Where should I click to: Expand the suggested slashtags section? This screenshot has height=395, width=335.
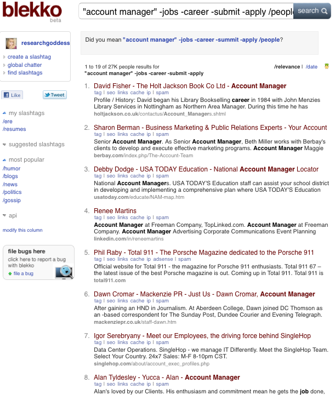(33, 144)
